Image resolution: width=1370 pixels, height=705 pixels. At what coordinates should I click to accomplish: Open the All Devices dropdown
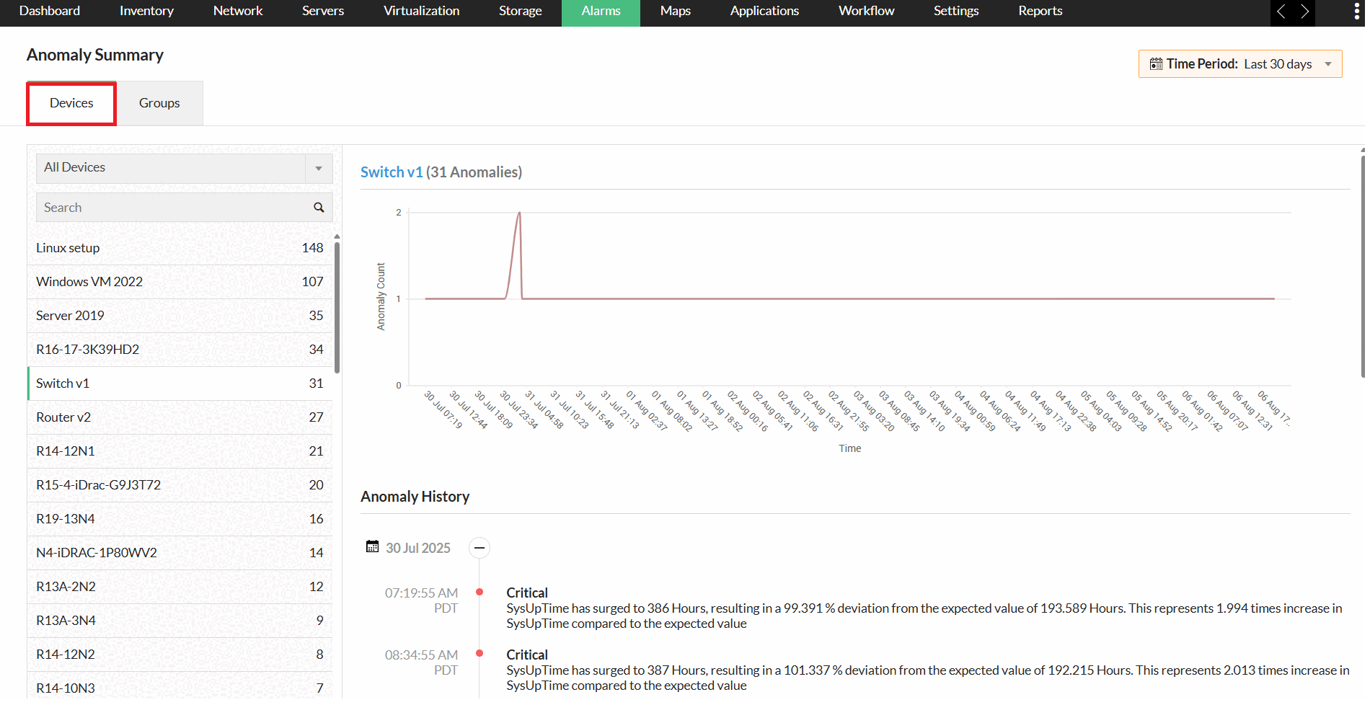pos(318,168)
